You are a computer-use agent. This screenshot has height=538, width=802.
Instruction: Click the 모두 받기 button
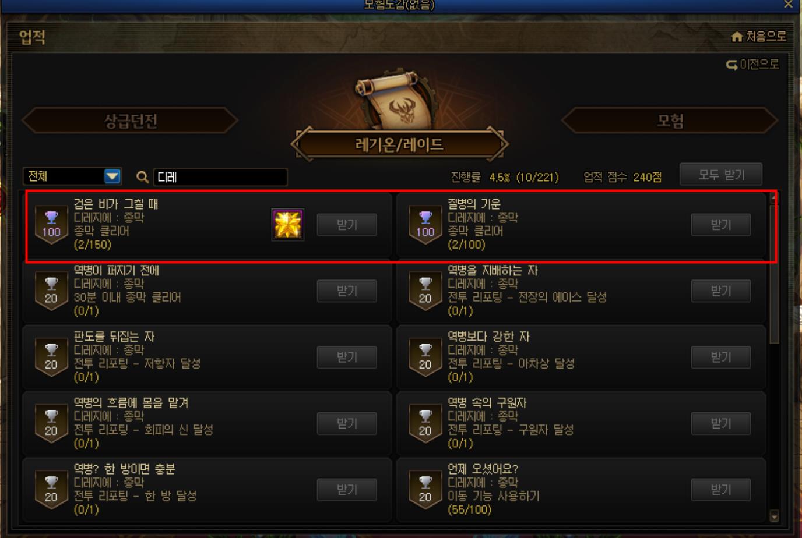[721, 175]
